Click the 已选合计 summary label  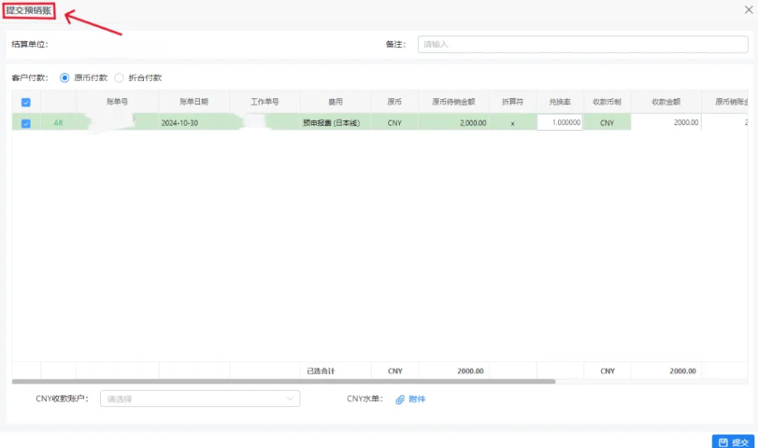point(321,371)
